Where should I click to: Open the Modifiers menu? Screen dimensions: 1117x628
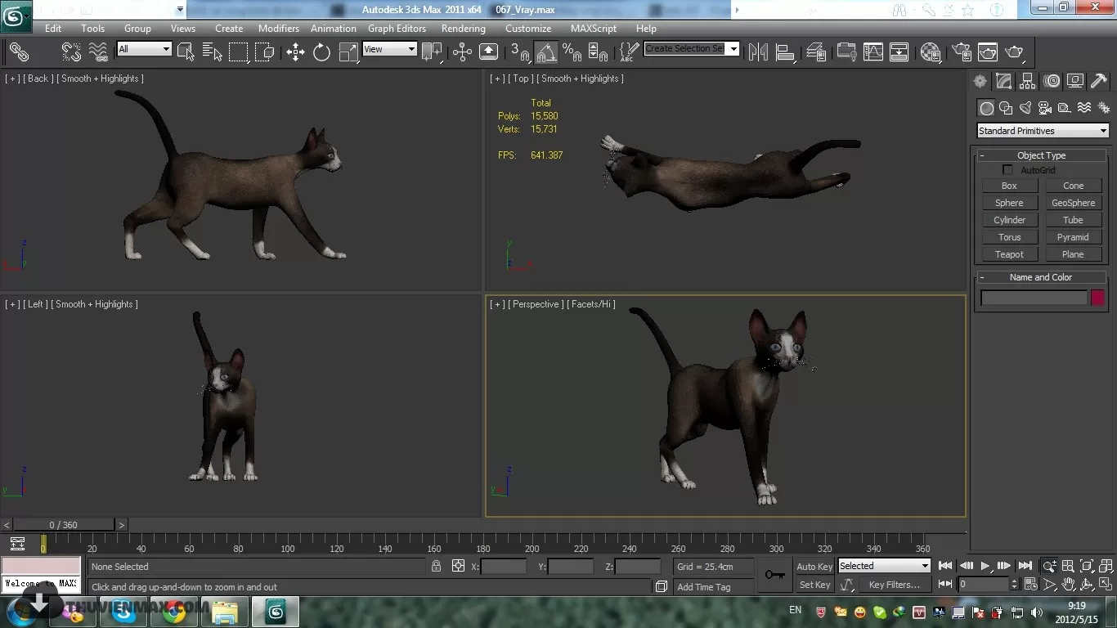coord(278,28)
